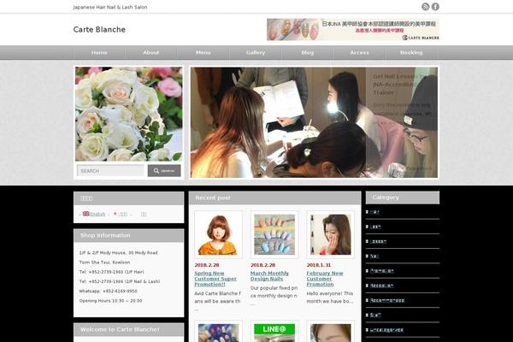Click the Mody House address line
Screen dimensions: 513x342
tap(119, 253)
